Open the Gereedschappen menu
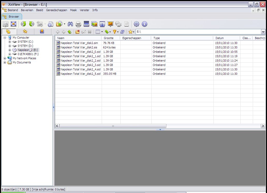Screen dimensions: 267x193 click(x=57, y=10)
